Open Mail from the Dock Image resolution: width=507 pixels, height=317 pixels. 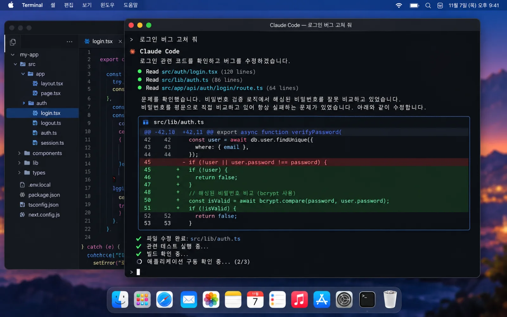[189, 299]
